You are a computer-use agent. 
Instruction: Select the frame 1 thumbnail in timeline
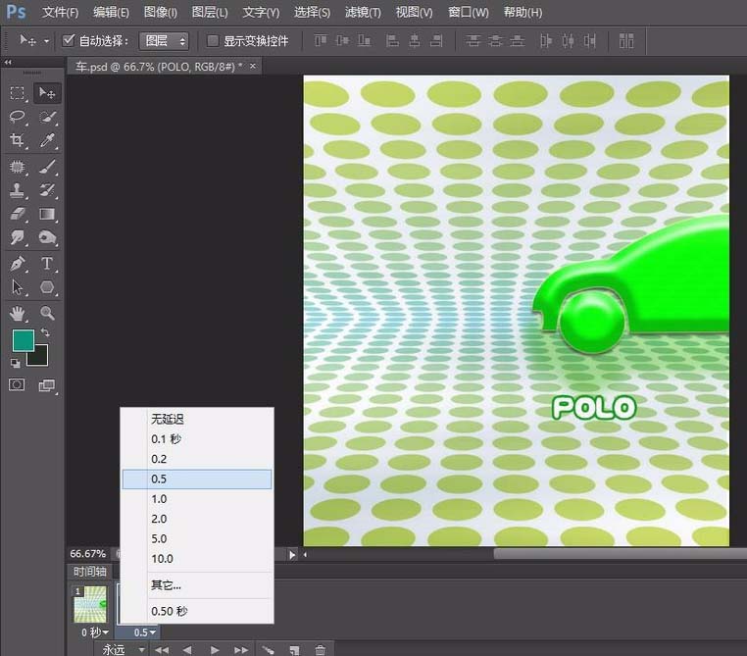92,604
